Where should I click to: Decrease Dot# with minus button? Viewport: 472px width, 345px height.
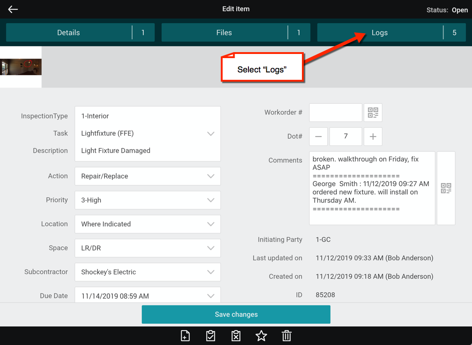[318, 137]
